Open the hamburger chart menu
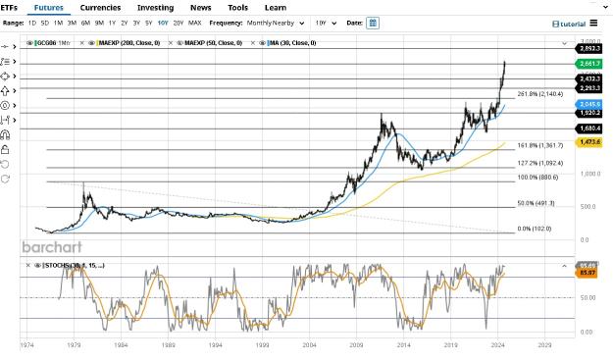 click(593, 24)
